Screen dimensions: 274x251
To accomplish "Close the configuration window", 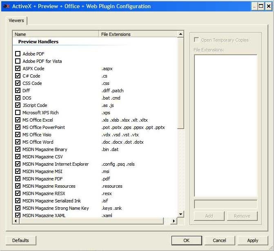I will [x=269, y=6].
